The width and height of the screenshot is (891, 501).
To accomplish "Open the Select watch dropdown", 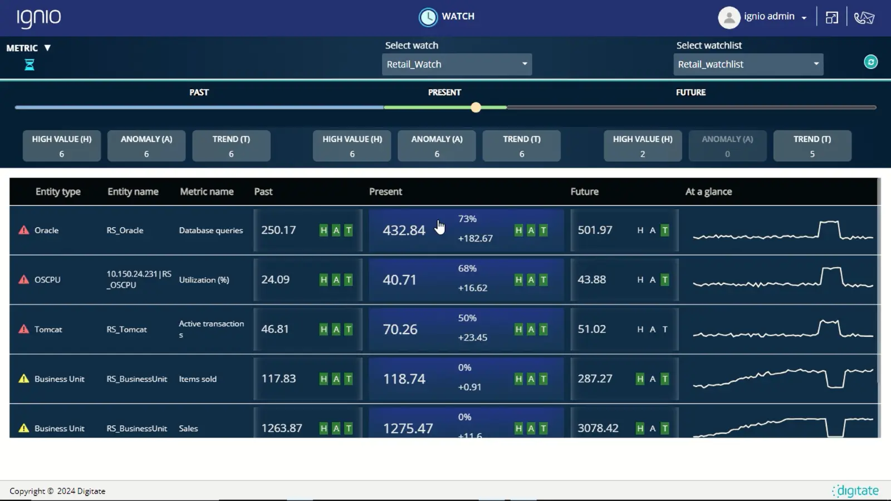I will point(457,64).
